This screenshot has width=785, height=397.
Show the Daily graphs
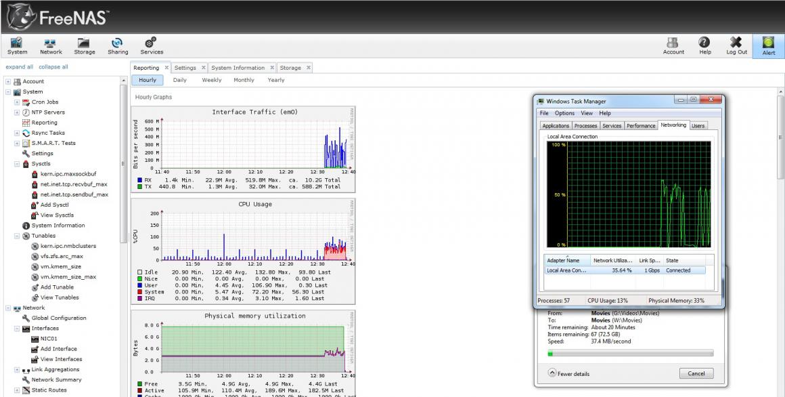(180, 80)
